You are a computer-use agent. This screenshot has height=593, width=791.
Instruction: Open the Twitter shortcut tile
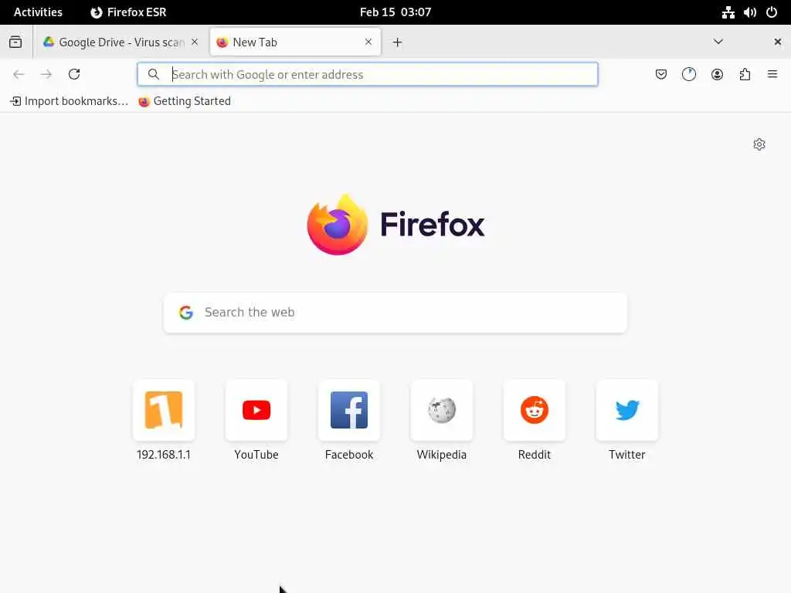tap(627, 420)
